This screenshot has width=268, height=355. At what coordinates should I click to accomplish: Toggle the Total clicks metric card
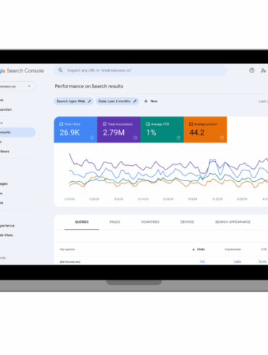pos(75,130)
